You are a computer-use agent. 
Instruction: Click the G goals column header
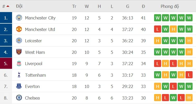pyautogui.click(x=128, y=6)
